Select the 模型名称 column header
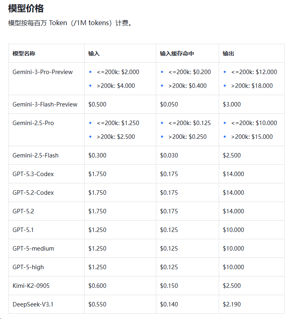This screenshot has width=294, height=319. tap(24, 53)
